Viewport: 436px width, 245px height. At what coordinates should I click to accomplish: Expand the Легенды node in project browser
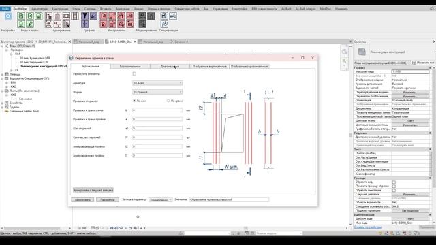[2, 74]
